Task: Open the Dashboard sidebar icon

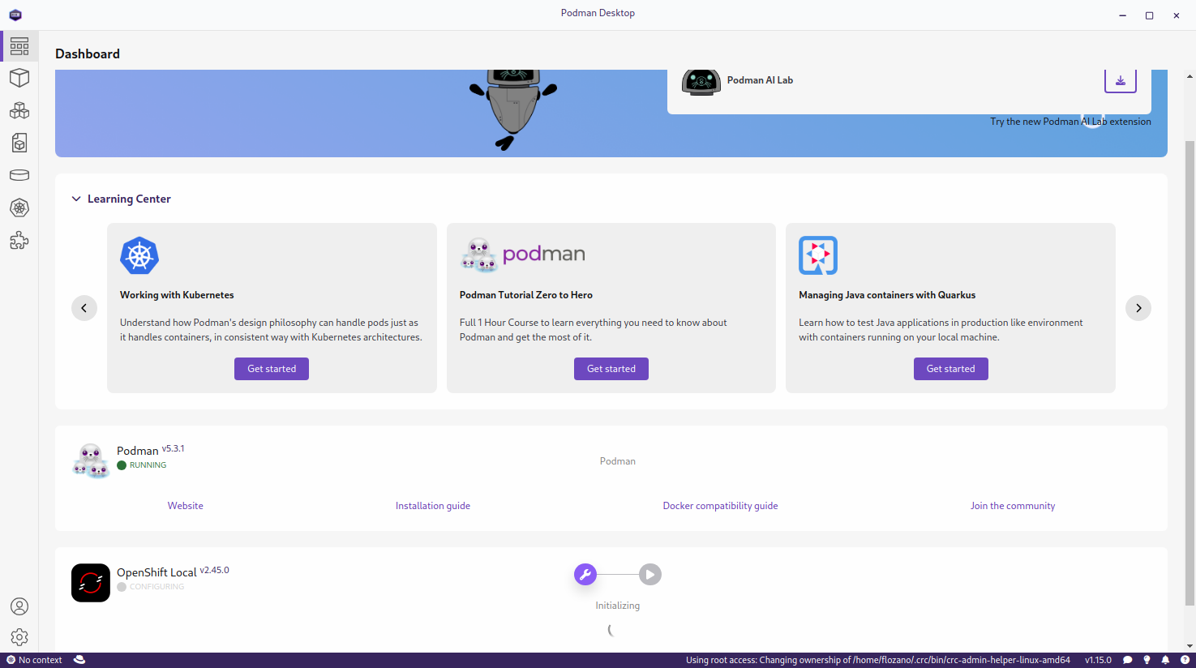Action: coord(19,46)
